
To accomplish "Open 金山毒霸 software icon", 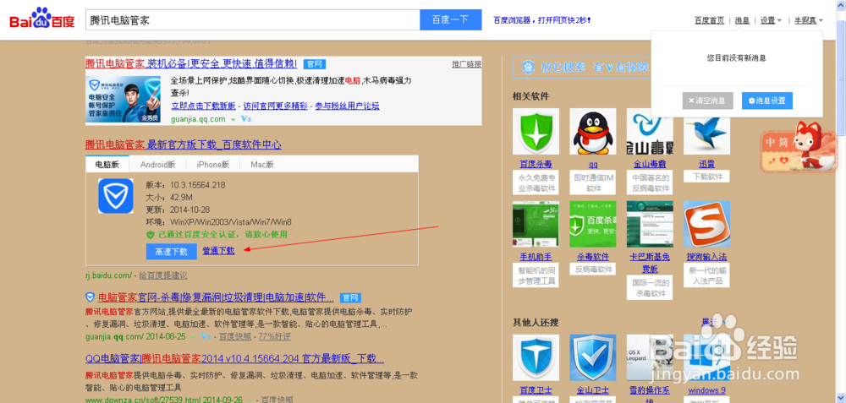I will tap(650, 132).
